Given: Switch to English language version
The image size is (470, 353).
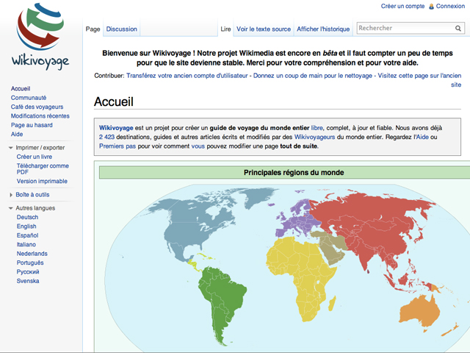Looking at the screenshot, I should [x=26, y=227].
